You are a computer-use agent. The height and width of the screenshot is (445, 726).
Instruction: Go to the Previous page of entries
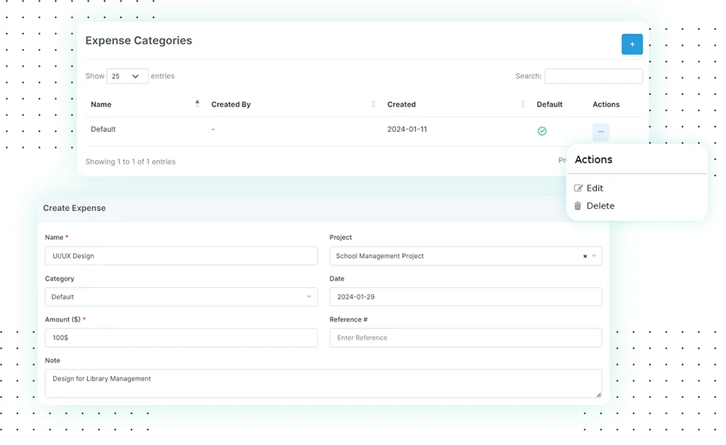(563, 160)
